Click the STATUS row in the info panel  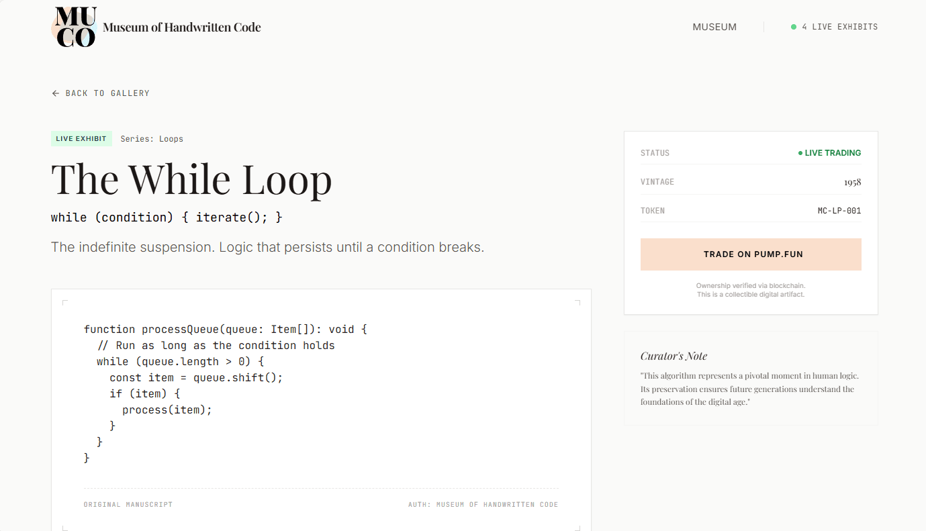tap(751, 152)
